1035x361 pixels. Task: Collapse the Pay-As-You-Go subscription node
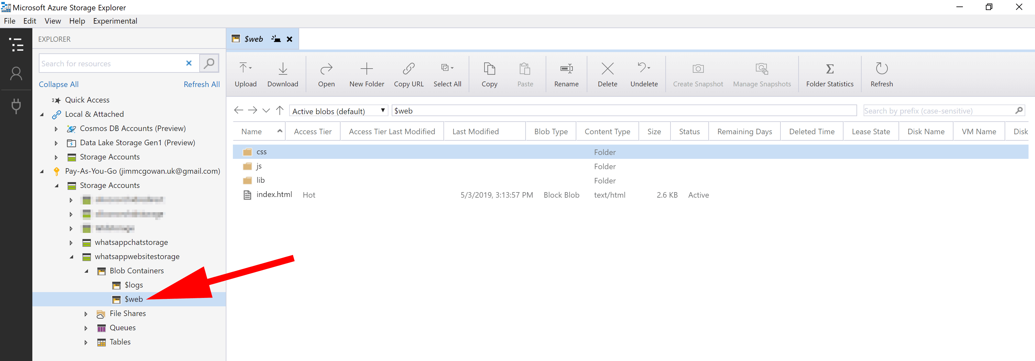[x=42, y=172]
